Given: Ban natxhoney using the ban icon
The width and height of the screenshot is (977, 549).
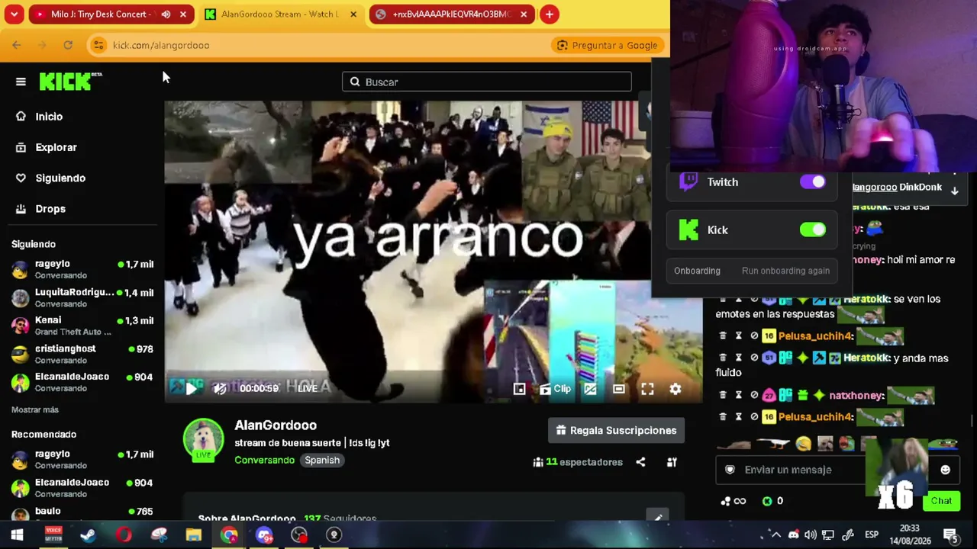Looking at the screenshot, I should [754, 395].
